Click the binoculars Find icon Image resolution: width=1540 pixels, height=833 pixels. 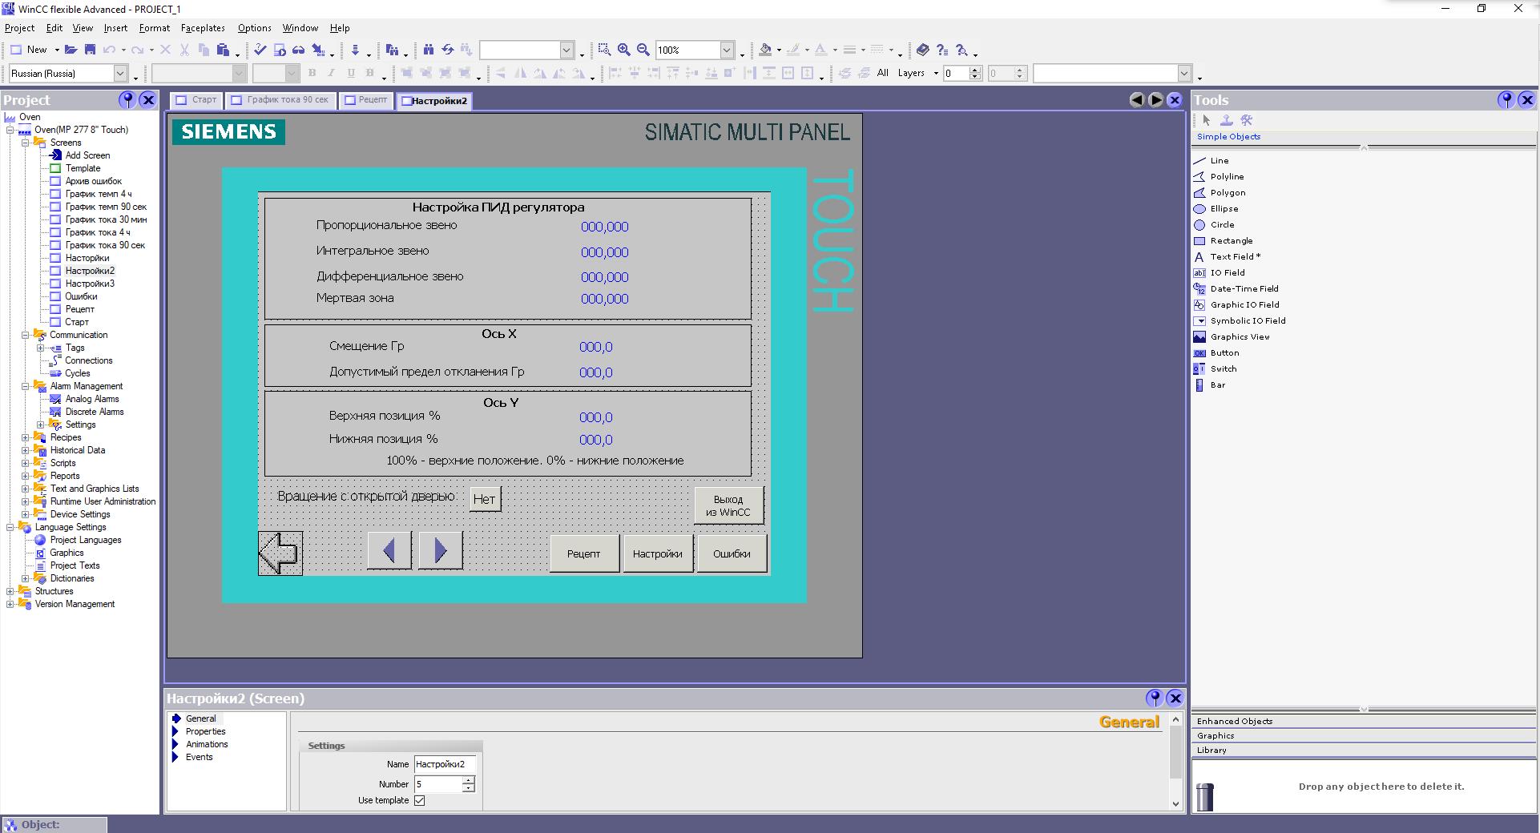[429, 50]
